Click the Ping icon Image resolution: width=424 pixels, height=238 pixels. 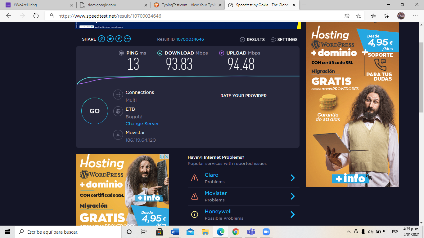(122, 53)
